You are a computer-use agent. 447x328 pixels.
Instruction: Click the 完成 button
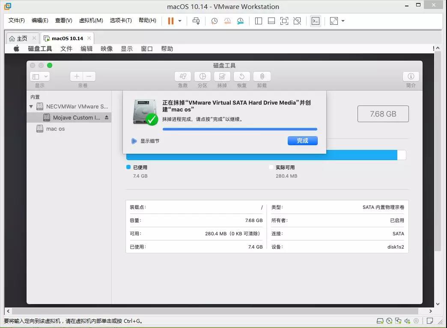(302, 141)
